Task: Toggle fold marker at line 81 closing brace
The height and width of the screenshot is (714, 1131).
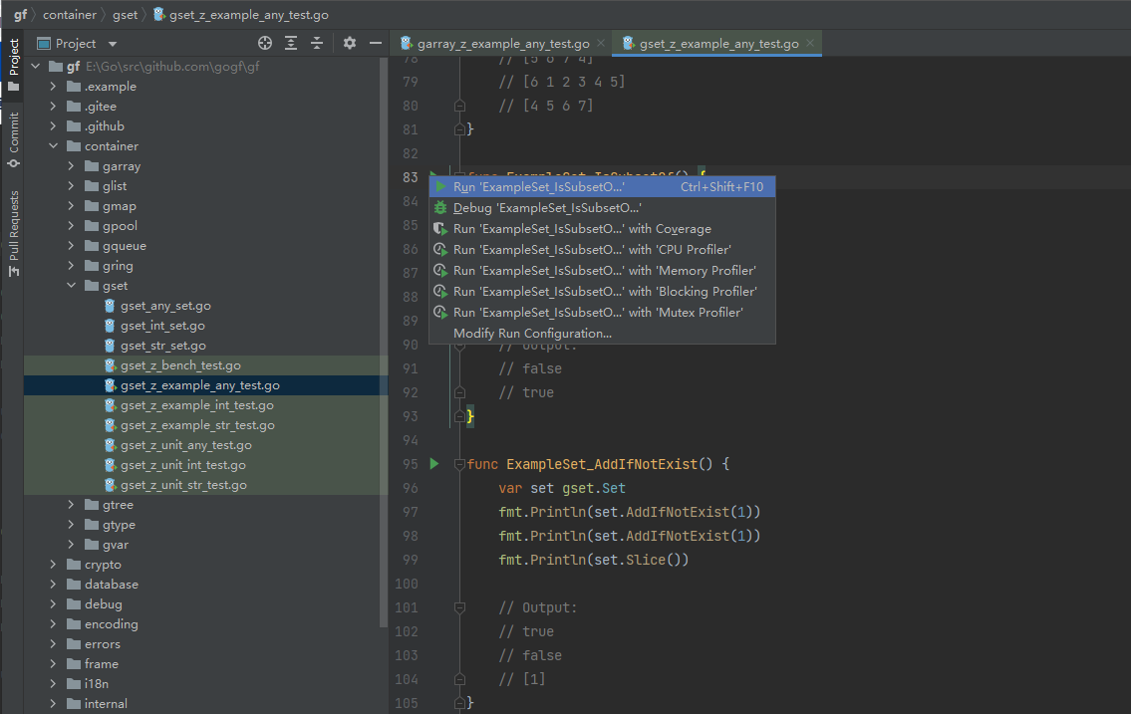Action: click(459, 129)
